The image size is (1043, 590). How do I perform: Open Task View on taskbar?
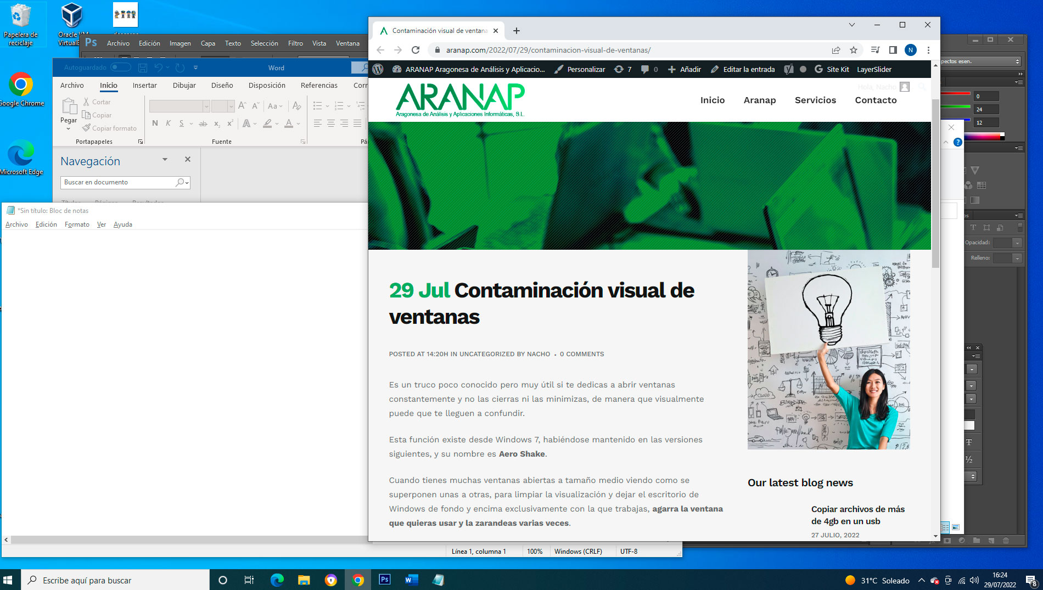[x=249, y=580]
